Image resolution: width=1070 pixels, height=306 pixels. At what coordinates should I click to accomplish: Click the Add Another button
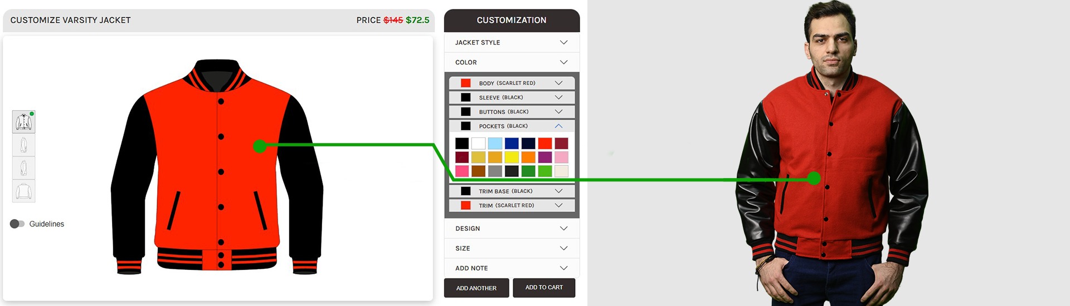pos(476,288)
